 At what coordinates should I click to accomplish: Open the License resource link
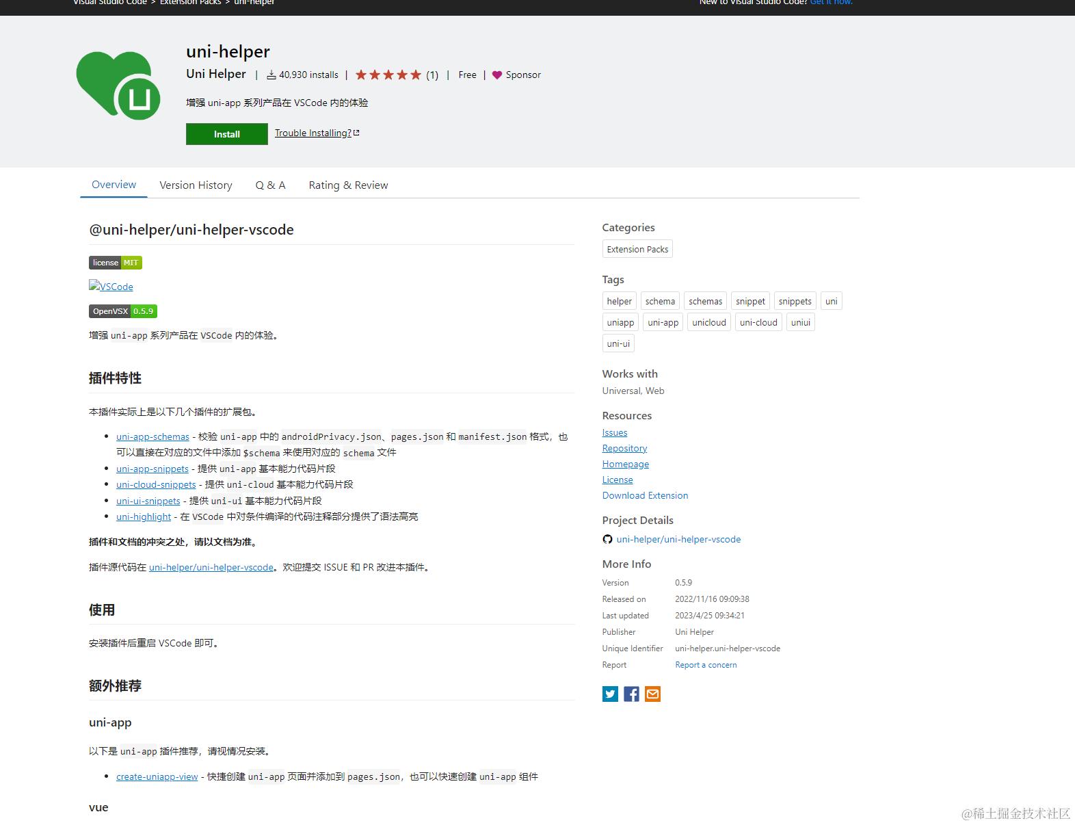[618, 480]
